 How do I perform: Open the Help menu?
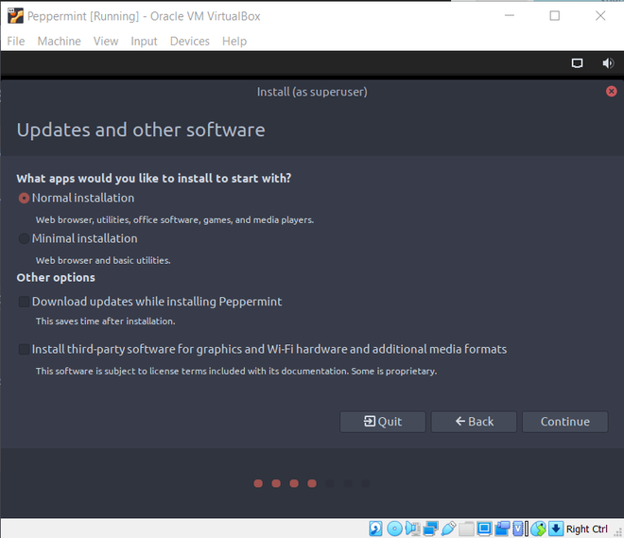pyautogui.click(x=234, y=41)
